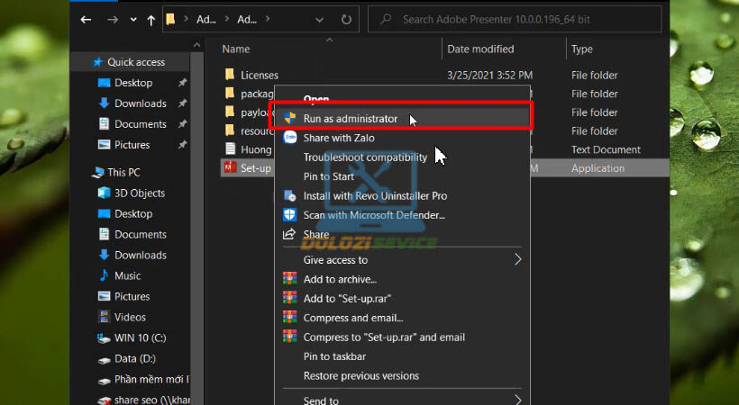This screenshot has height=405, width=739.
Task: Select Troubleshoot compatibility from context menu
Action: click(x=365, y=157)
